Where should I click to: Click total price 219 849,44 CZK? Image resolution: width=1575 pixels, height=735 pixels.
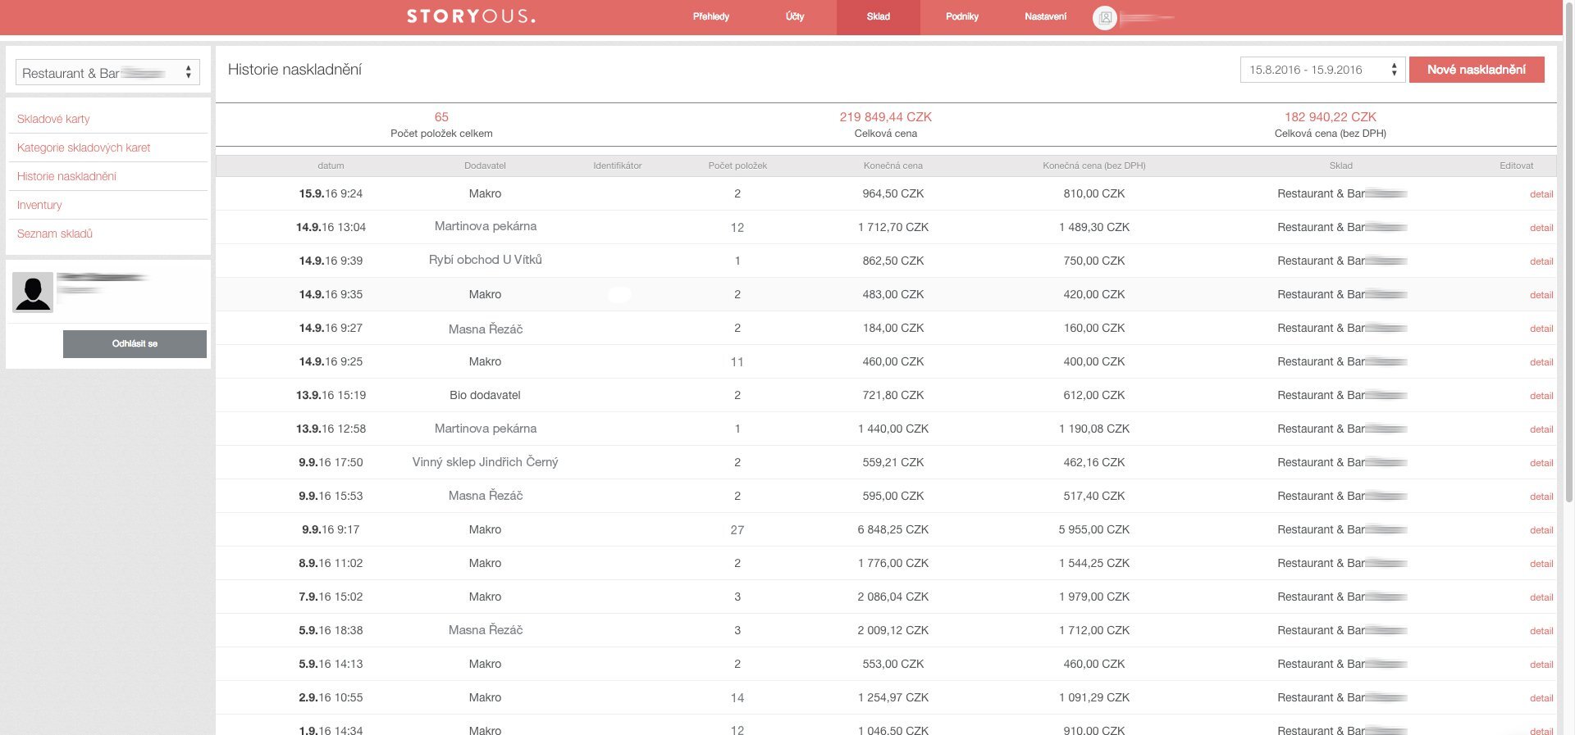(x=885, y=117)
